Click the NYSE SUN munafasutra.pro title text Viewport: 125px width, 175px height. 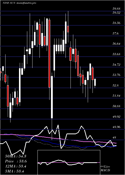19,3
